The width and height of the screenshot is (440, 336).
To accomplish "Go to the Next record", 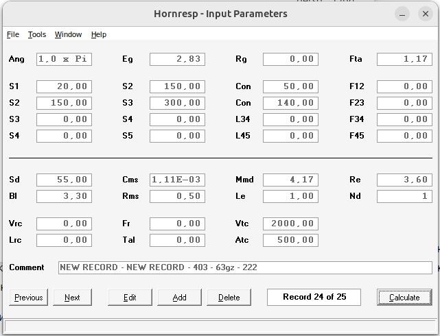I will (72, 297).
